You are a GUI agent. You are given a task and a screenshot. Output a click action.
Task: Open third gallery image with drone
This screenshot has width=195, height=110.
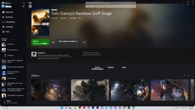pyautogui.click(x=130, y=90)
